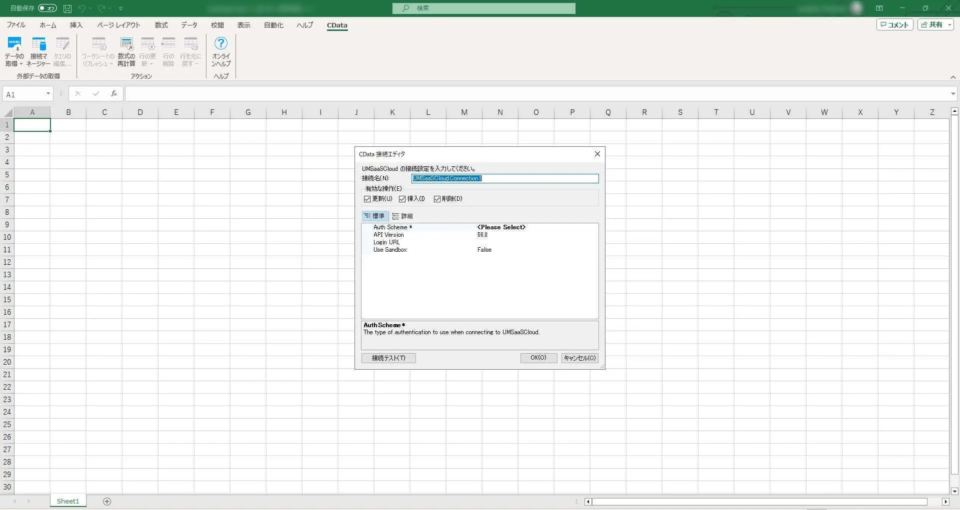Screen dimensions: 960x510
Task: Uncheck the 挿入(I) insert checkbox
Action: click(402, 199)
